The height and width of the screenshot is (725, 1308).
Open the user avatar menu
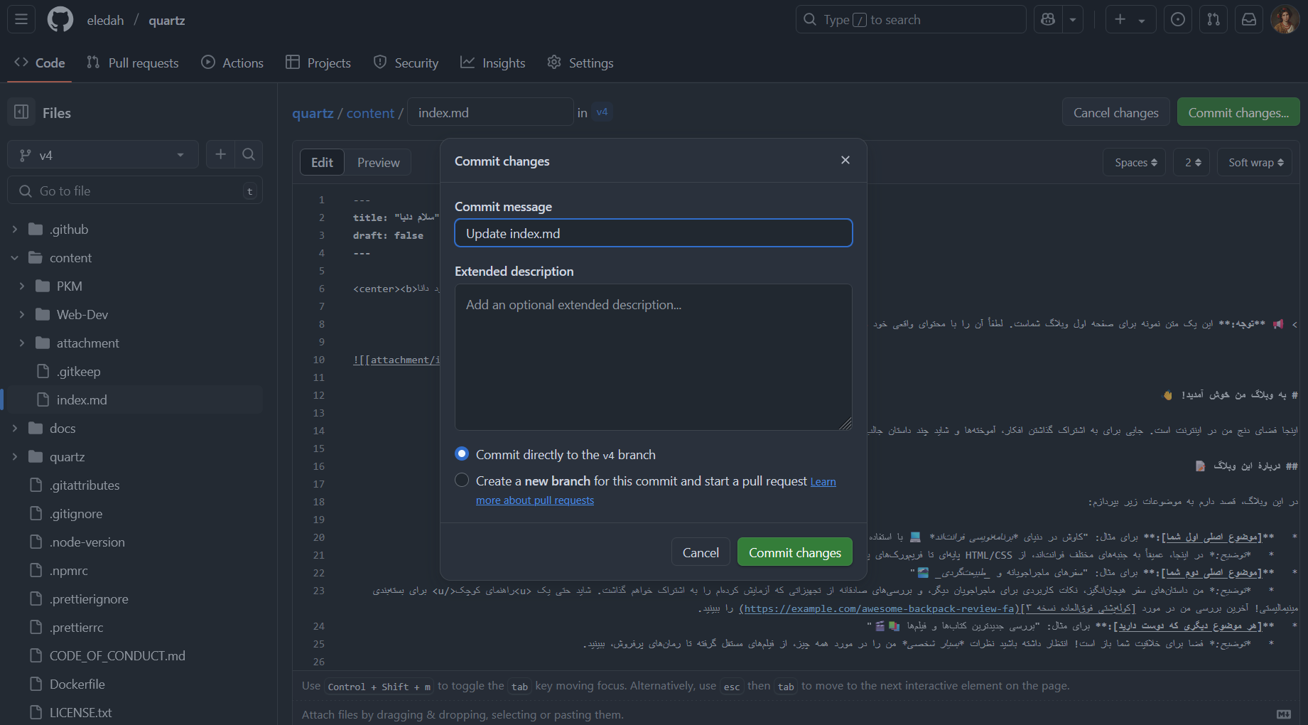(1285, 19)
